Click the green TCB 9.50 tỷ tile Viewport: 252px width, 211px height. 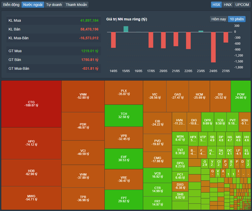220,122
